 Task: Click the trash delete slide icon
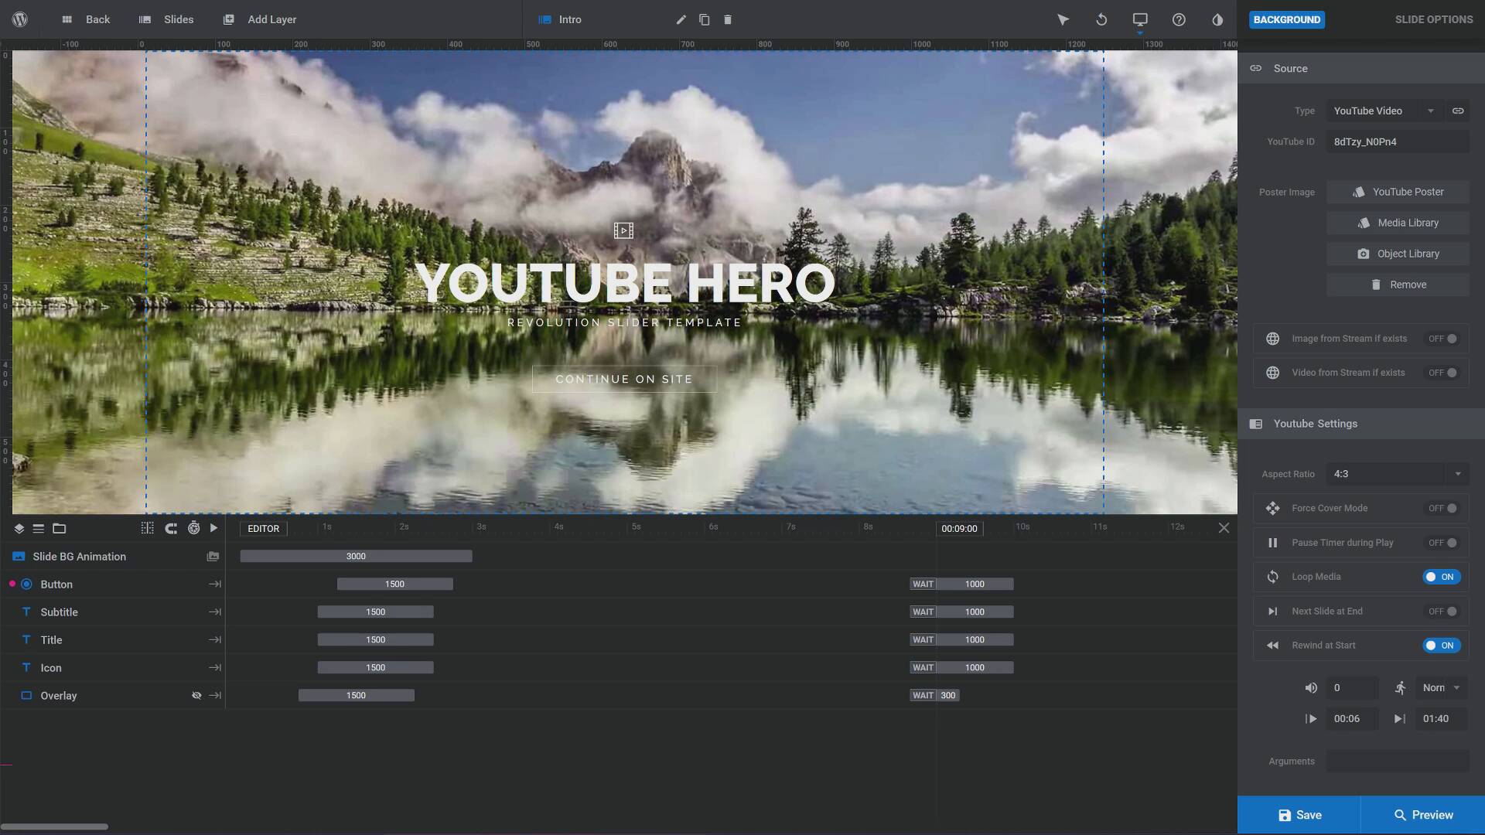click(727, 19)
